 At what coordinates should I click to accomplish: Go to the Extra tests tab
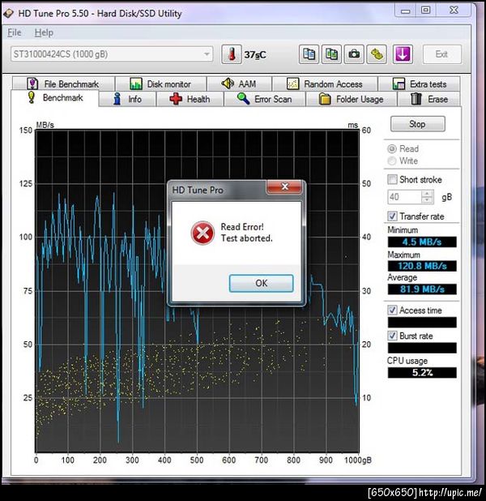coord(420,84)
